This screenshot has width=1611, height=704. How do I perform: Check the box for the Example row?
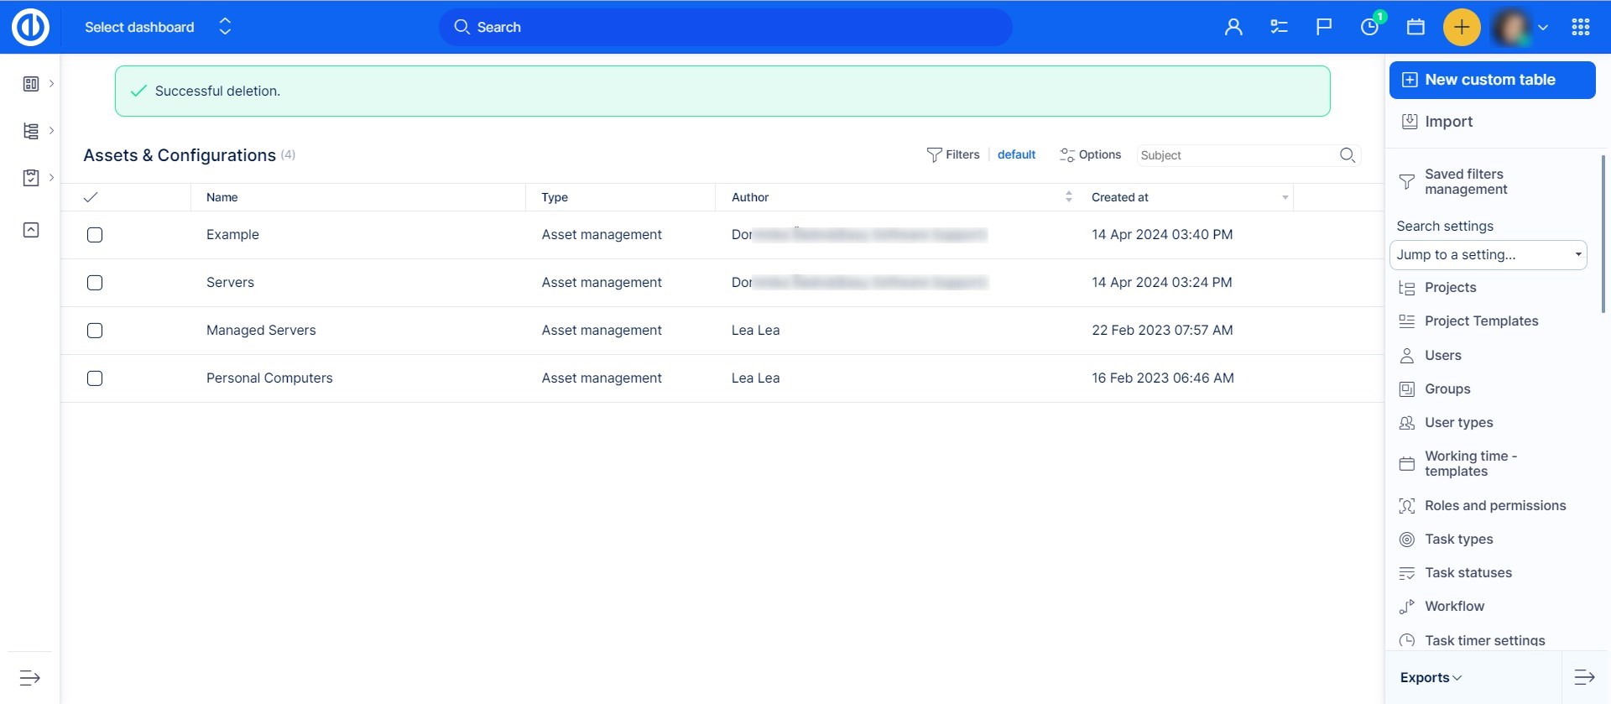pos(95,235)
